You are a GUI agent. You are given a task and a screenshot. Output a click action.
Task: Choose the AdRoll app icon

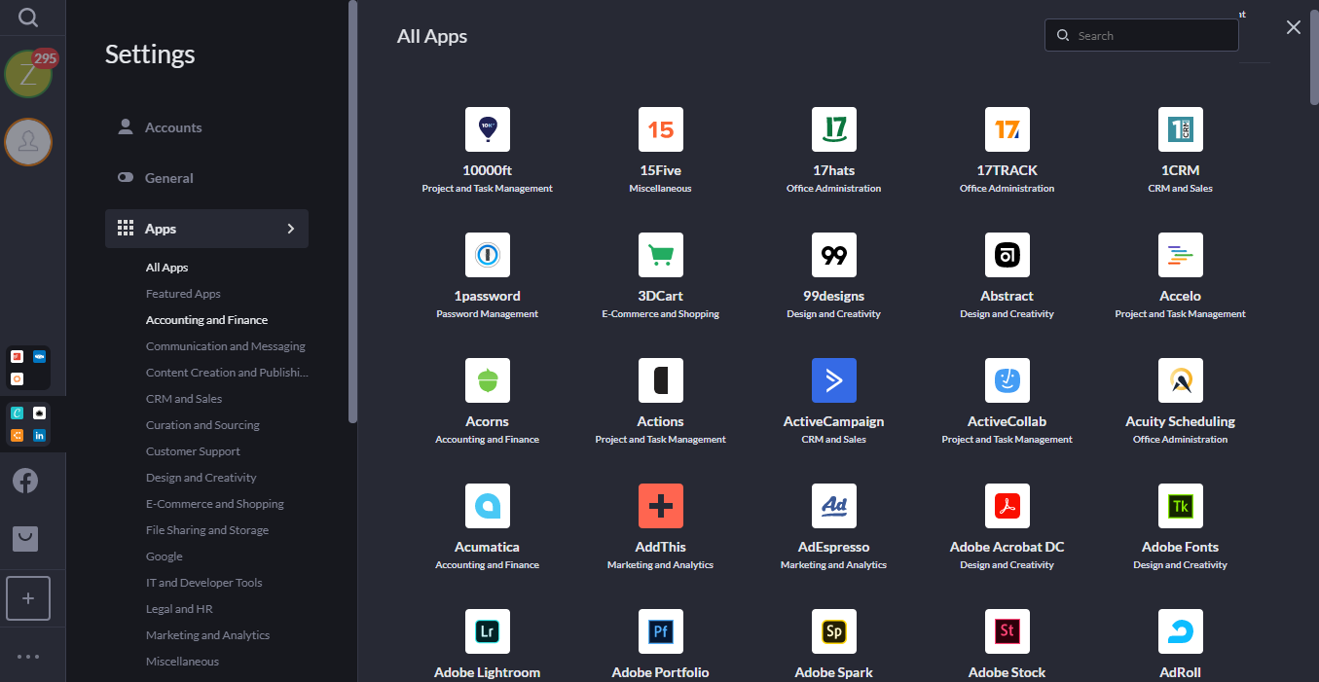coord(1181,631)
